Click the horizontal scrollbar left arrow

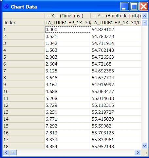tap(6, 152)
